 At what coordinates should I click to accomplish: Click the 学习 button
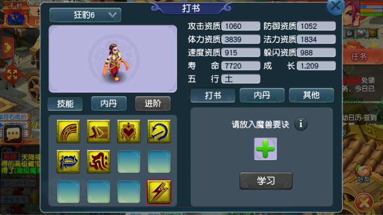pos(266,181)
